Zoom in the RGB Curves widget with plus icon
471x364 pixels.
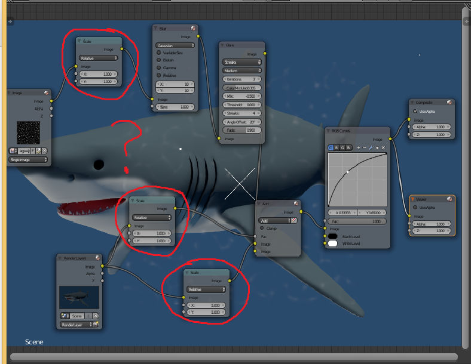359,147
